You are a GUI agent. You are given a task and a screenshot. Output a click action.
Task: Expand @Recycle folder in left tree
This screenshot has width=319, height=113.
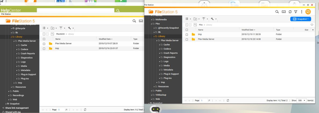pyautogui.click(x=11, y=29)
